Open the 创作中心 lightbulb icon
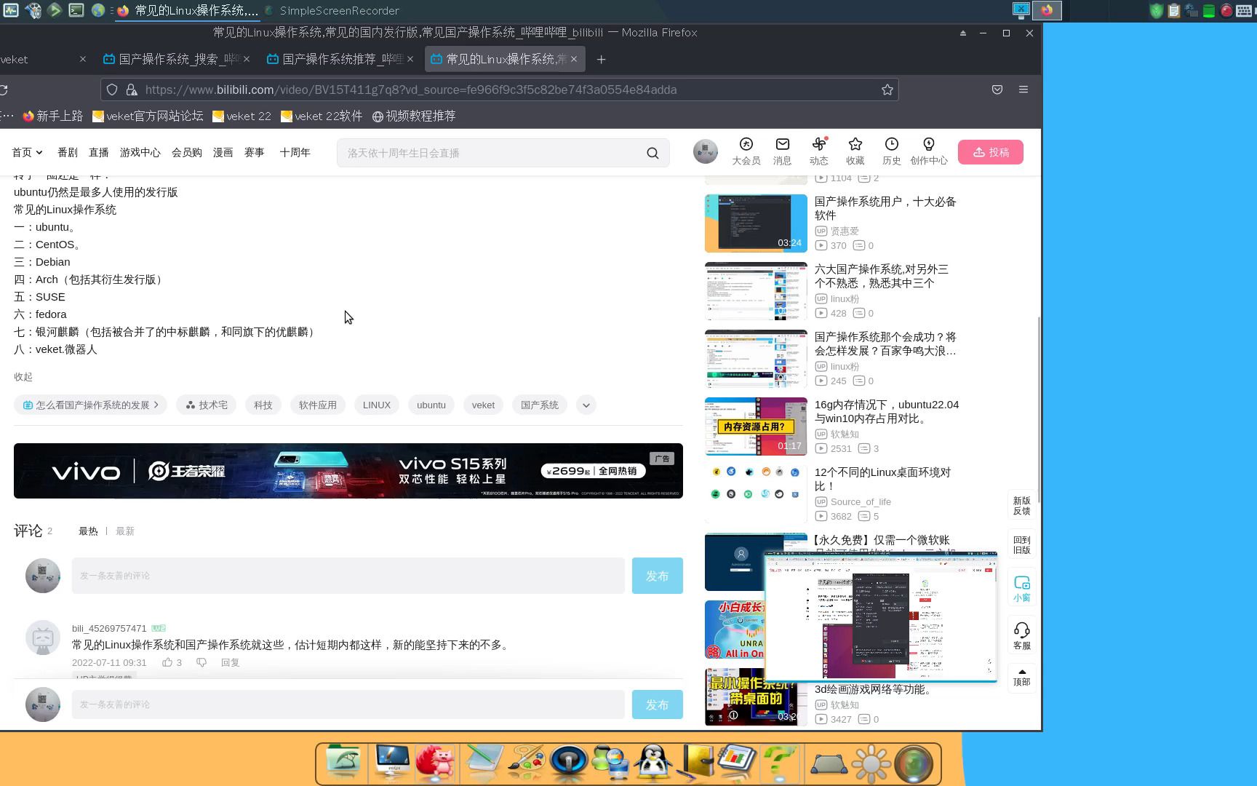The image size is (1257, 786). 929,151
